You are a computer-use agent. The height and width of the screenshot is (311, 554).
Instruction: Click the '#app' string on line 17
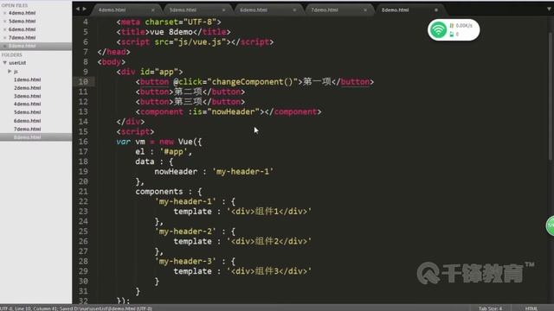(x=173, y=152)
